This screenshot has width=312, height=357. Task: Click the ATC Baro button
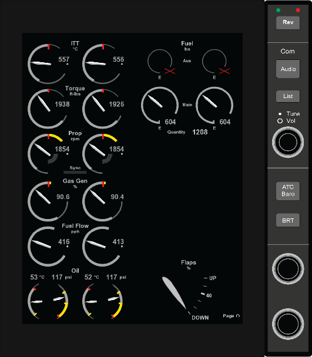coord(288,191)
